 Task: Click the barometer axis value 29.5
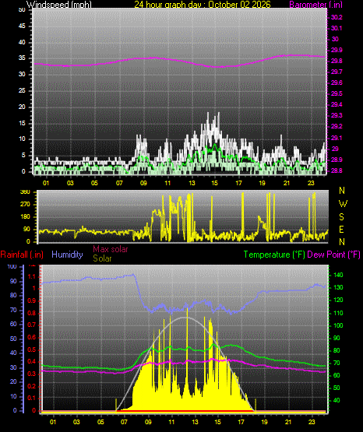click(337, 93)
